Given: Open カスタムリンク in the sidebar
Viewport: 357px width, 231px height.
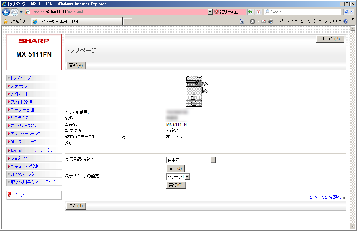Looking at the screenshot, I should click(22, 174).
